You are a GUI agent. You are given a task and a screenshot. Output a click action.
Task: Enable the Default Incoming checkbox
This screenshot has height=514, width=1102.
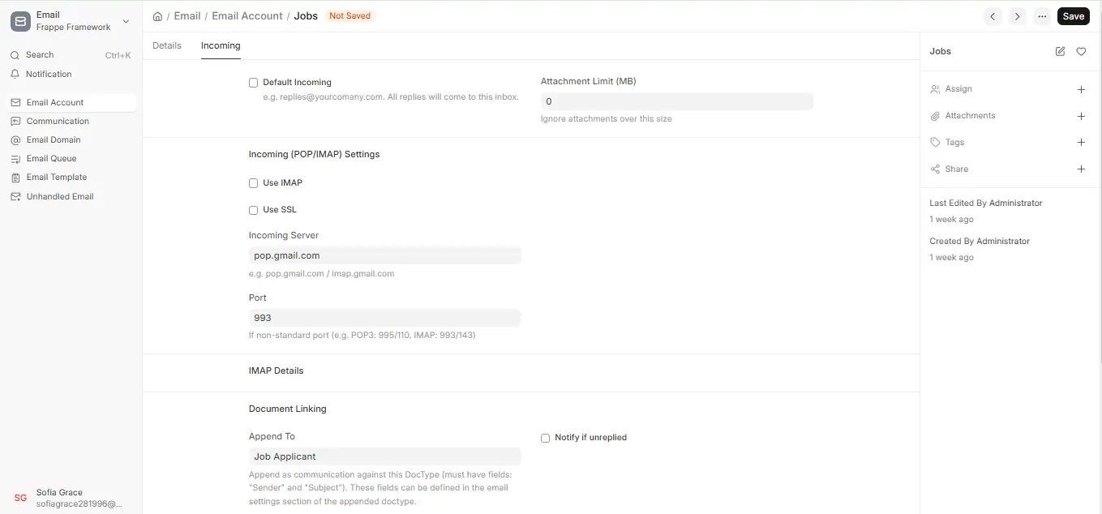click(253, 83)
